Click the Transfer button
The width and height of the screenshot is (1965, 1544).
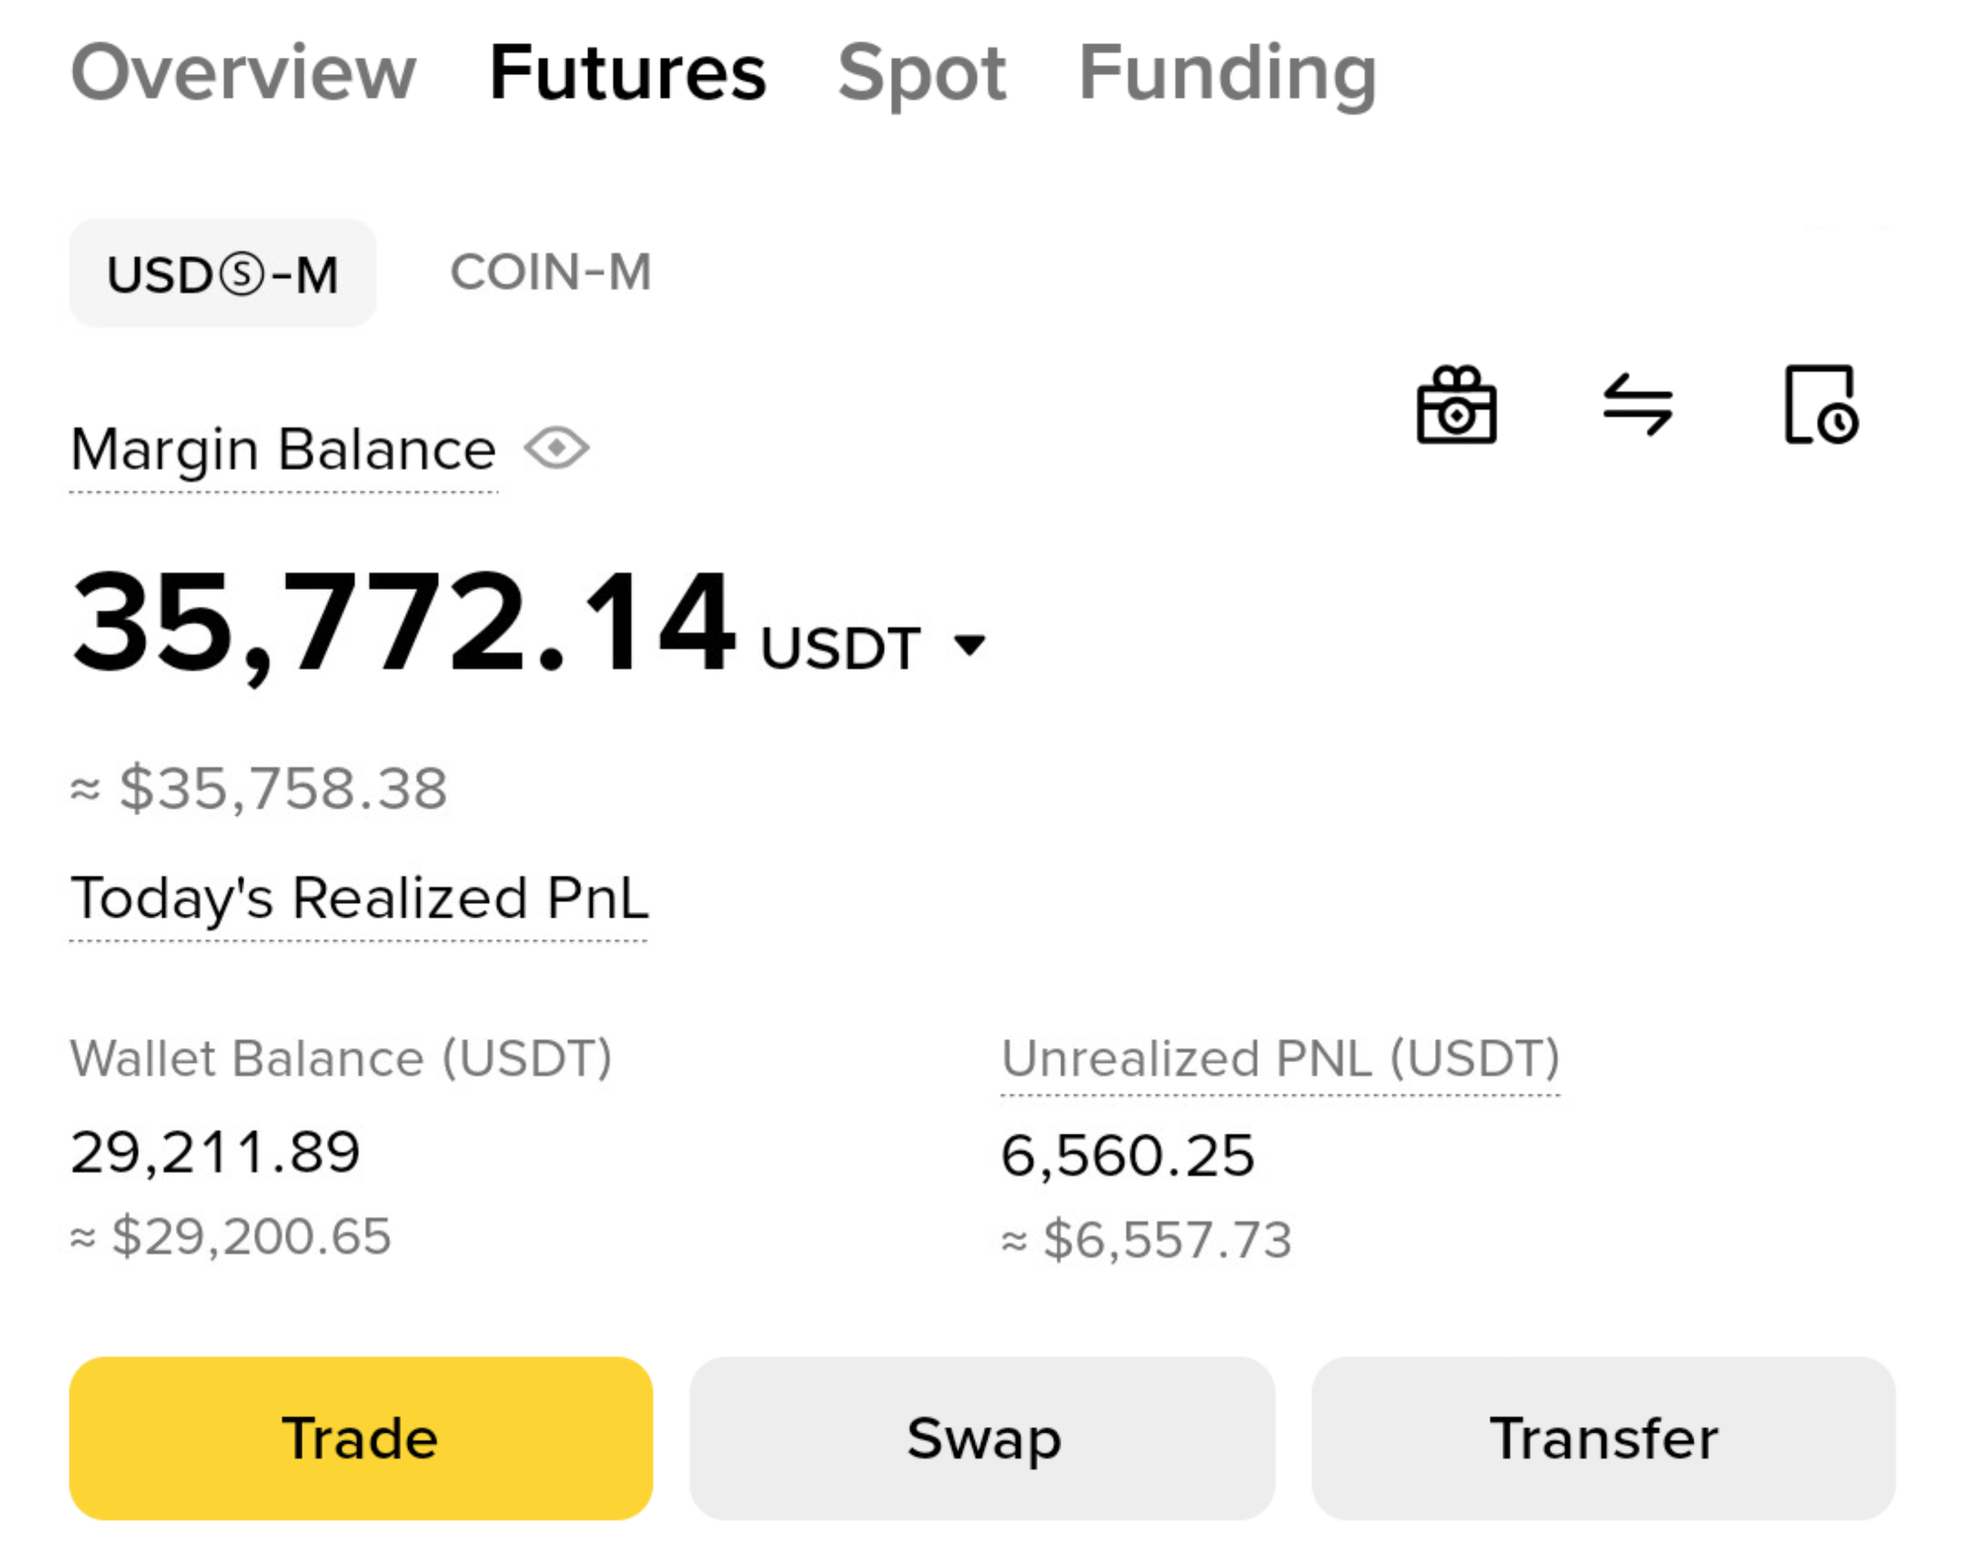coord(1603,1437)
